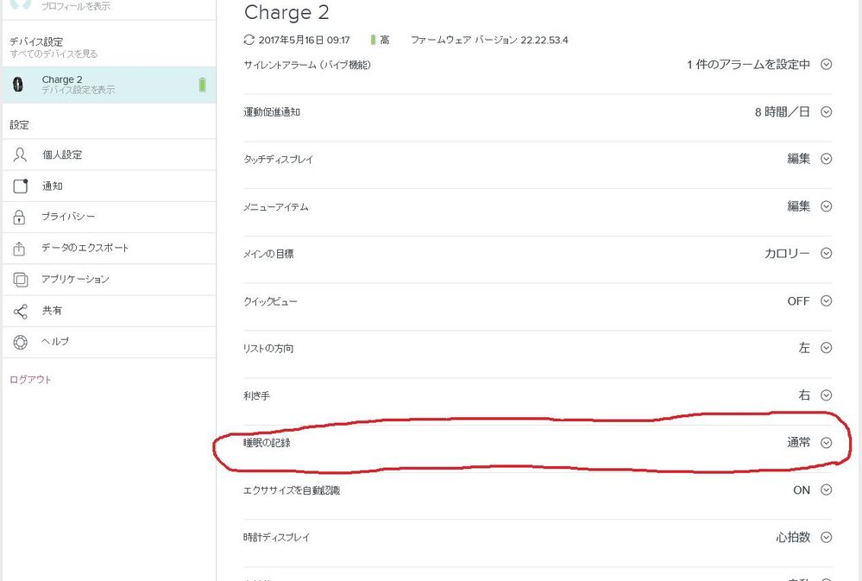Open 個人設定 in the settings menu
The height and width of the screenshot is (581, 862).
pos(109,155)
